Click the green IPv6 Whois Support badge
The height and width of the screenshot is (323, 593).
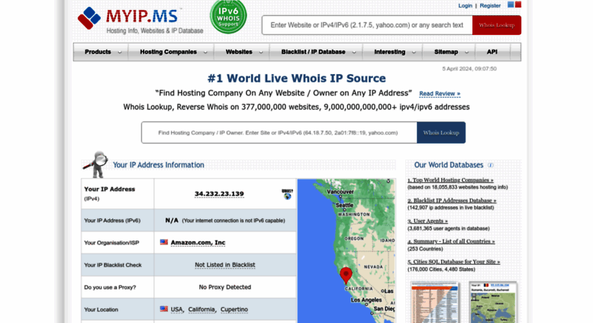(x=228, y=16)
